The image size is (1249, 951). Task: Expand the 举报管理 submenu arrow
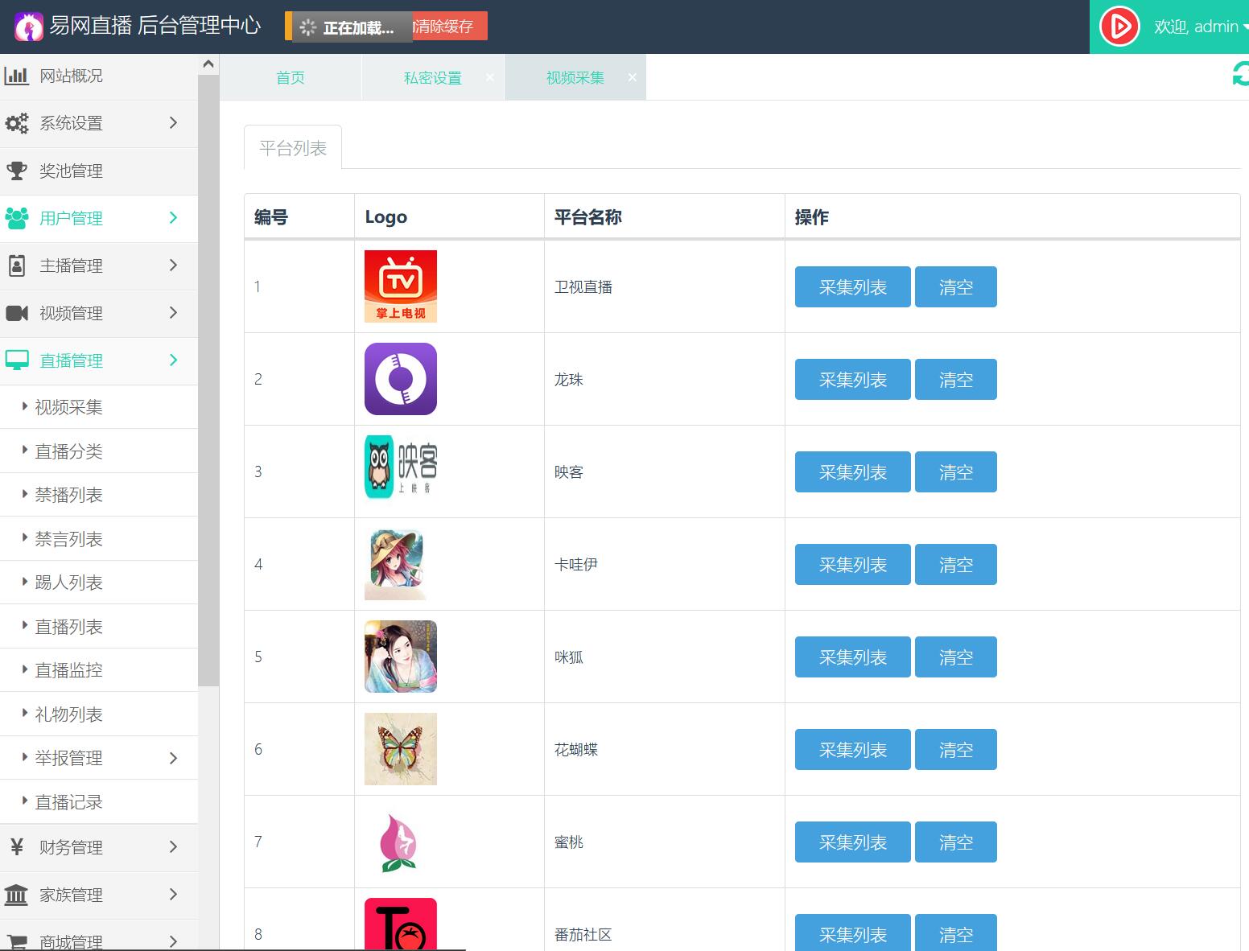pos(173,758)
